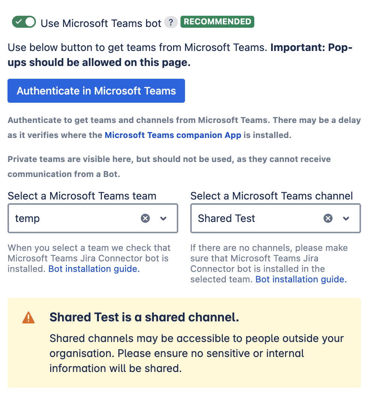
Task: Open Bot installation guide link under channel field
Action: point(301,279)
